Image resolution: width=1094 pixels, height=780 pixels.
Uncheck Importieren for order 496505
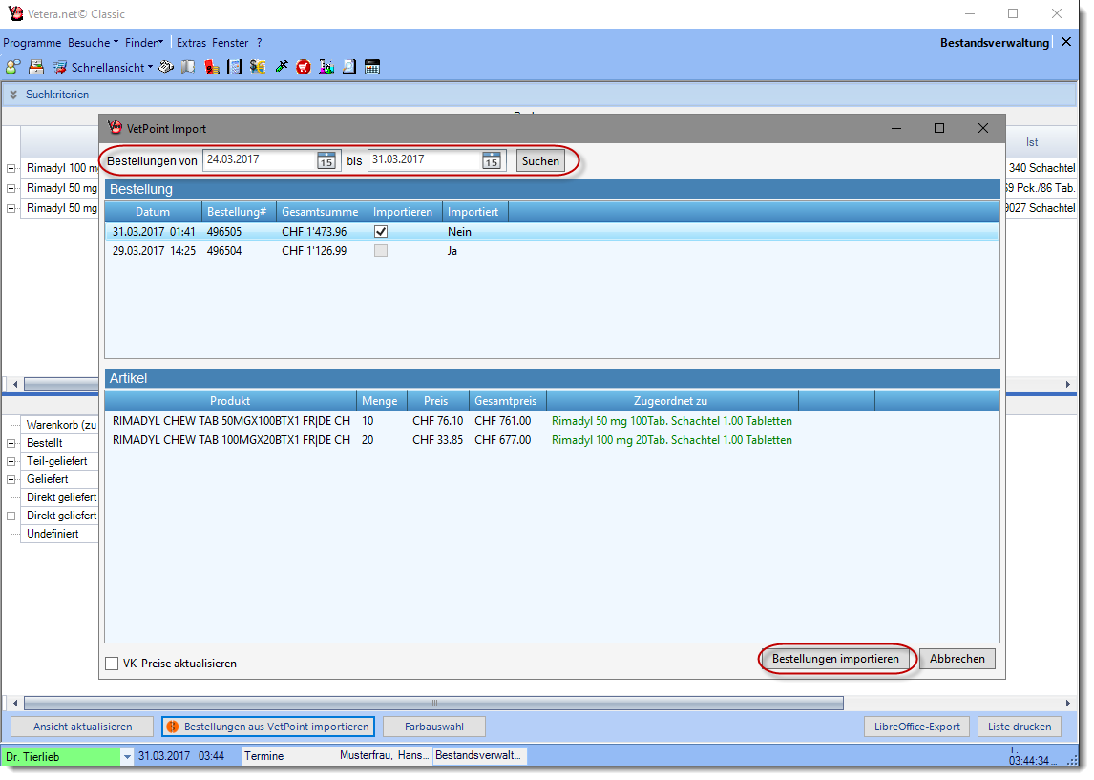coord(381,231)
